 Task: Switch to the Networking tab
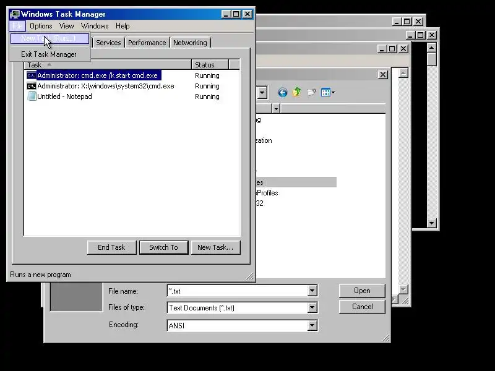tap(190, 43)
